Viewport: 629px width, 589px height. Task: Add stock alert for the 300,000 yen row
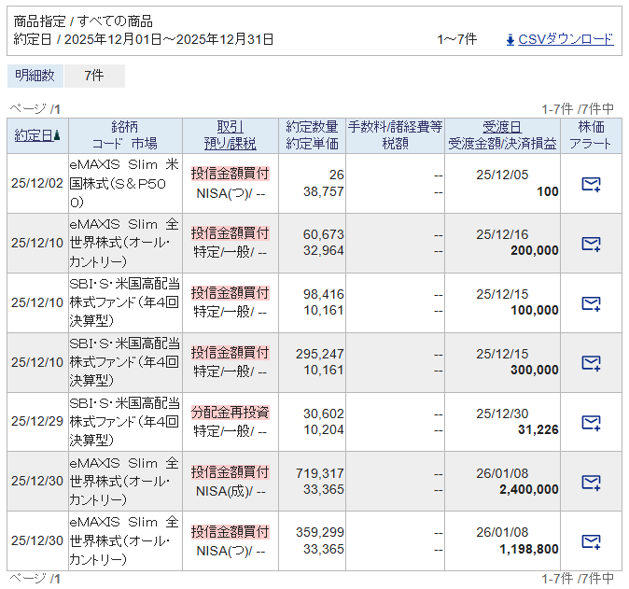click(x=590, y=363)
